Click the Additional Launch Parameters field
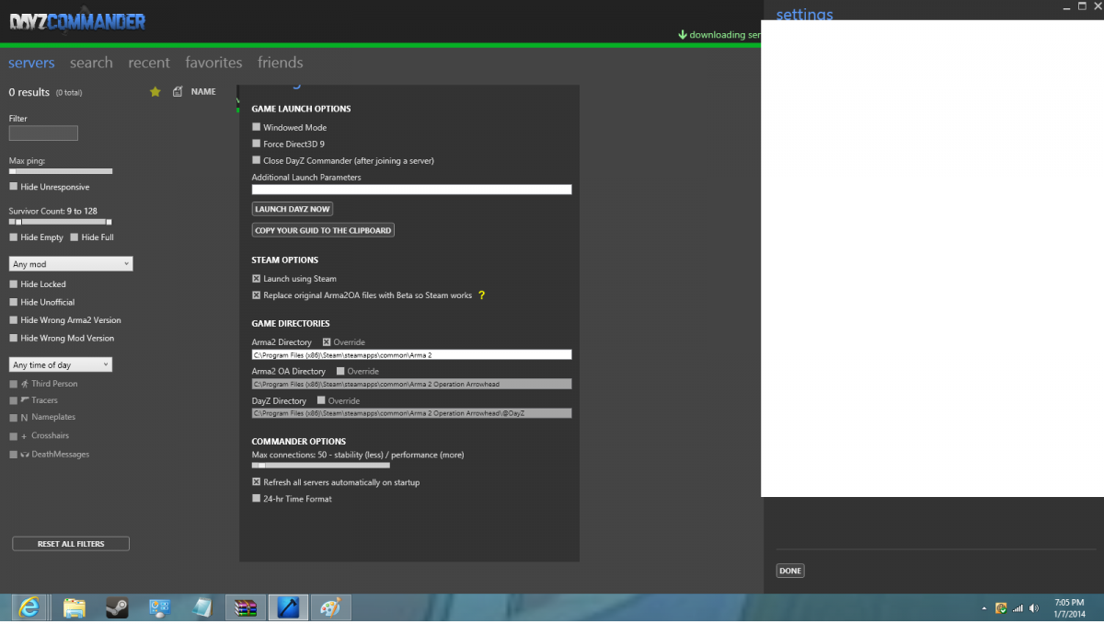This screenshot has width=1104, height=624. coord(411,190)
